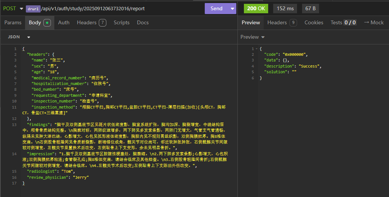Switch to the Scripts tab
This screenshot has height=197, width=389.
click(122, 22)
